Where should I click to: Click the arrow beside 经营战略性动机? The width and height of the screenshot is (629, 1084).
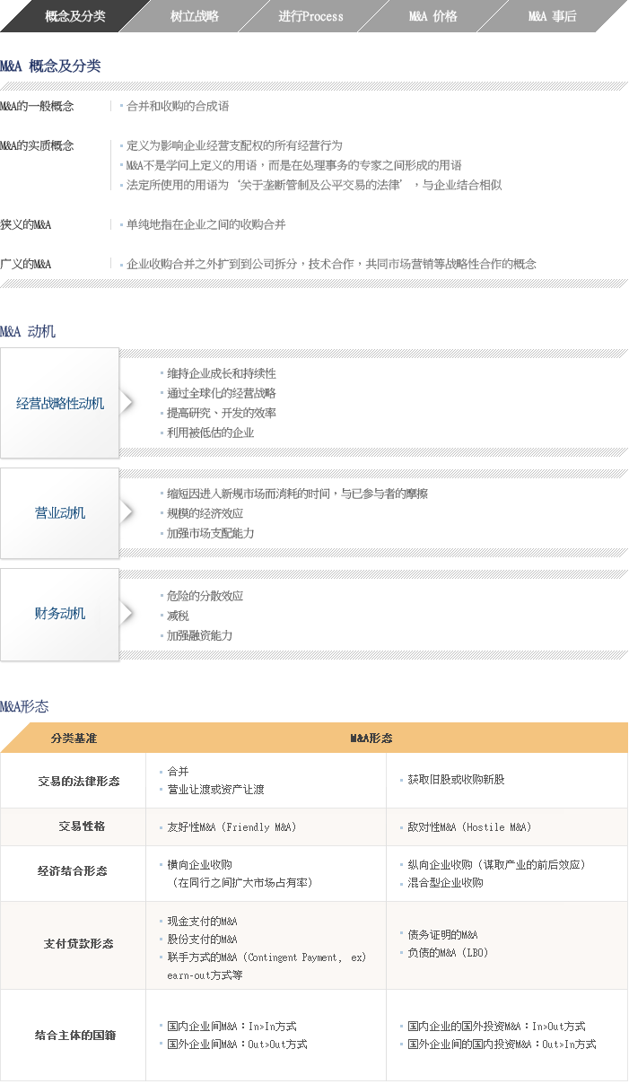tap(127, 403)
